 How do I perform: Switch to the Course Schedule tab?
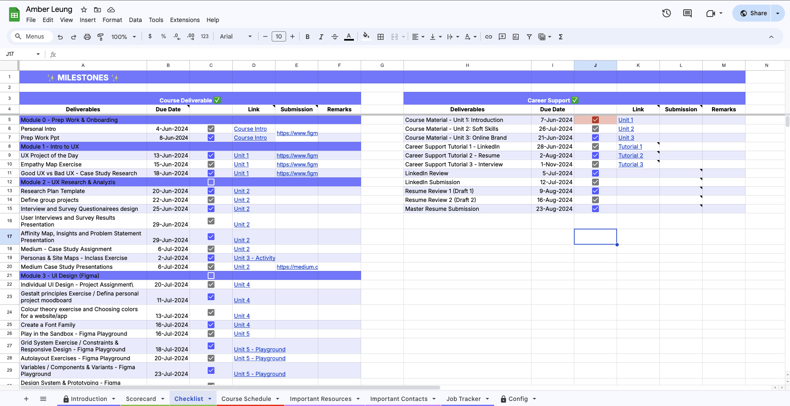click(247, 399)
